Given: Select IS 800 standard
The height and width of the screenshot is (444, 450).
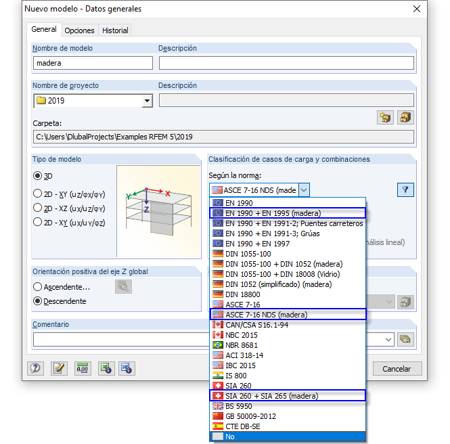Looking at the screenshot, I should pos(288,376).
